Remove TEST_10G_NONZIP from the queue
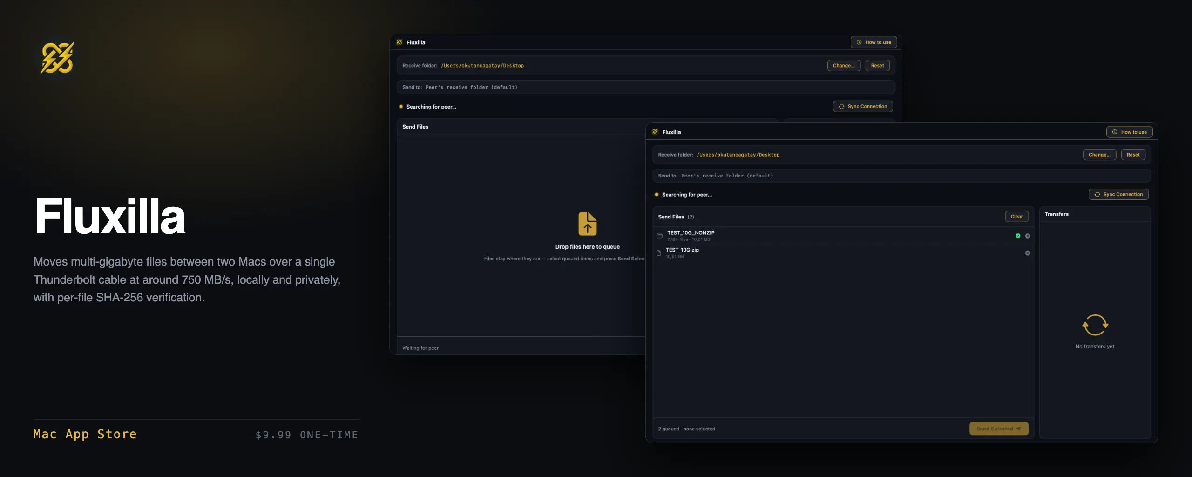 (x=1028, y=236)
